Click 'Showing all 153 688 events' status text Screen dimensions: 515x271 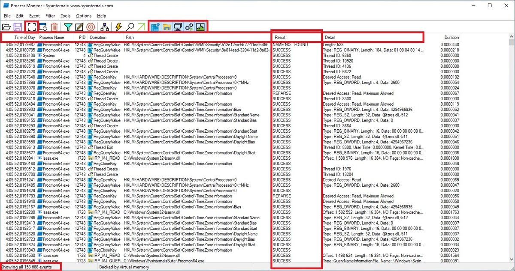(x=26, y=267)
